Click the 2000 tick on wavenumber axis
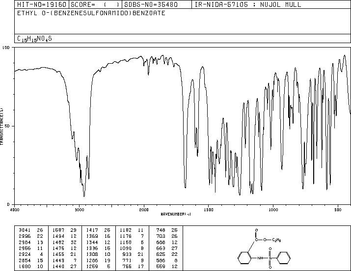 click(x=144, y=209)
